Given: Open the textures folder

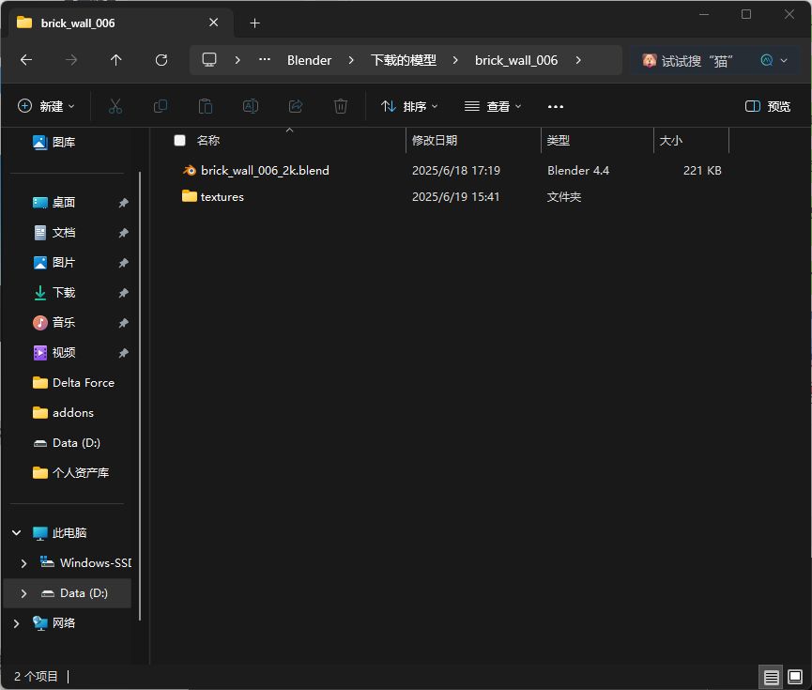Looking at the screenshot, I should click(222, 197).
